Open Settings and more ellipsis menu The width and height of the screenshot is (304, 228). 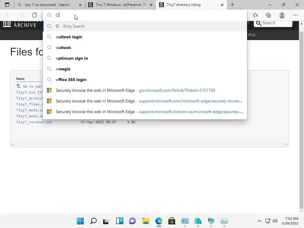pyautogui.click(x=295, y=15)
